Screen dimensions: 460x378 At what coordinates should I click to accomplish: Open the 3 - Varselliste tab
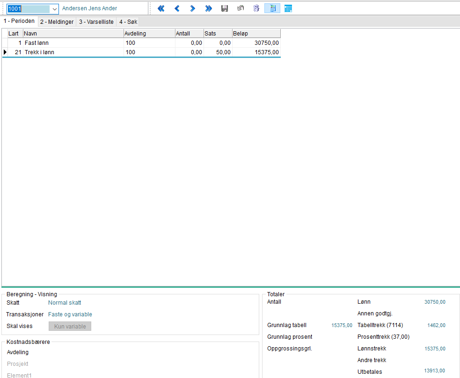click(x=96, y=21)
